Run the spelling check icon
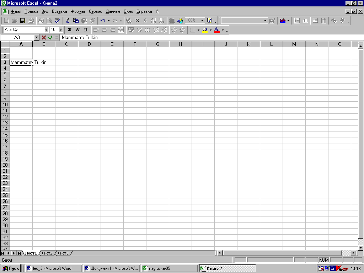Image resolution: width=364 pixels, height=273 pixels. coord(57,21)
